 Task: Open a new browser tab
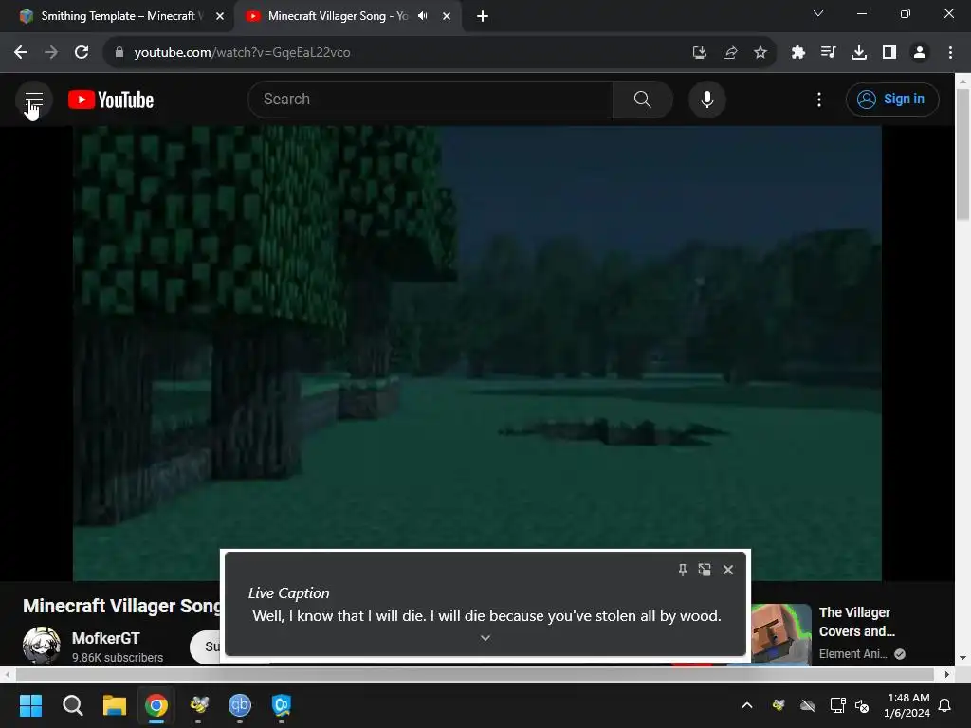[483, 16]
